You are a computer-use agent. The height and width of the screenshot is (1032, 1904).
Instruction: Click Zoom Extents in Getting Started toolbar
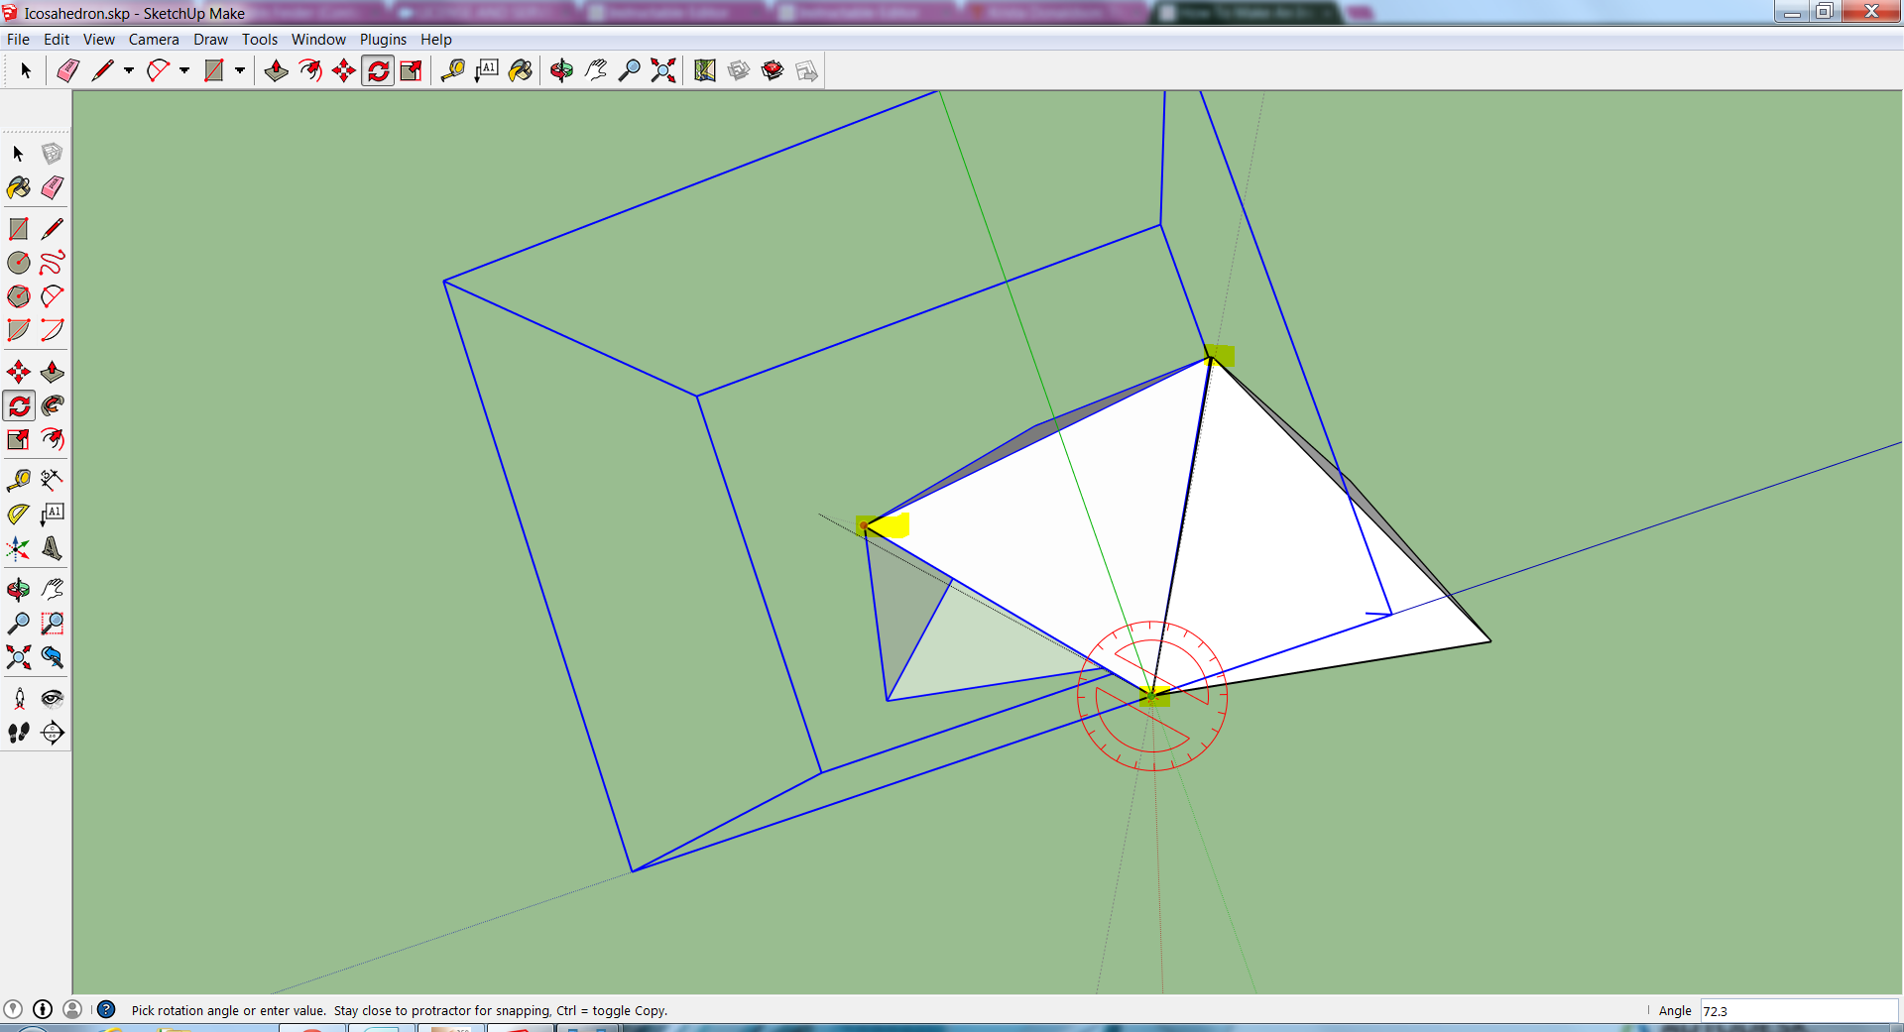pyautogui.click(x=663, y=70)
